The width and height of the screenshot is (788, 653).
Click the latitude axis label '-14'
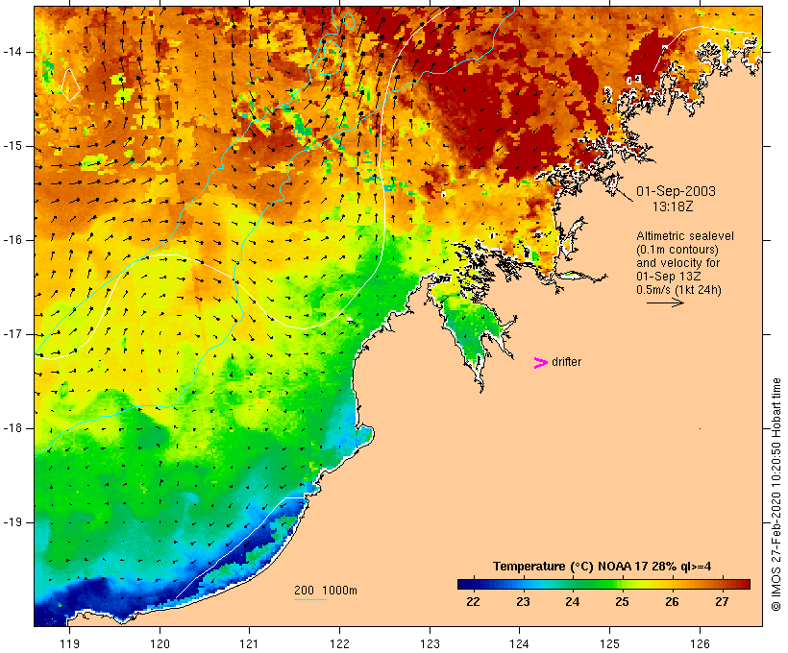(12, 52)
